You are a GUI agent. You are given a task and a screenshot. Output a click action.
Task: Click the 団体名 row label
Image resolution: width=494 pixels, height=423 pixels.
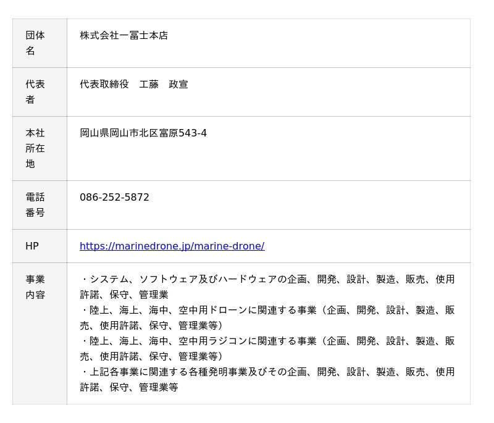coord(35,43)
